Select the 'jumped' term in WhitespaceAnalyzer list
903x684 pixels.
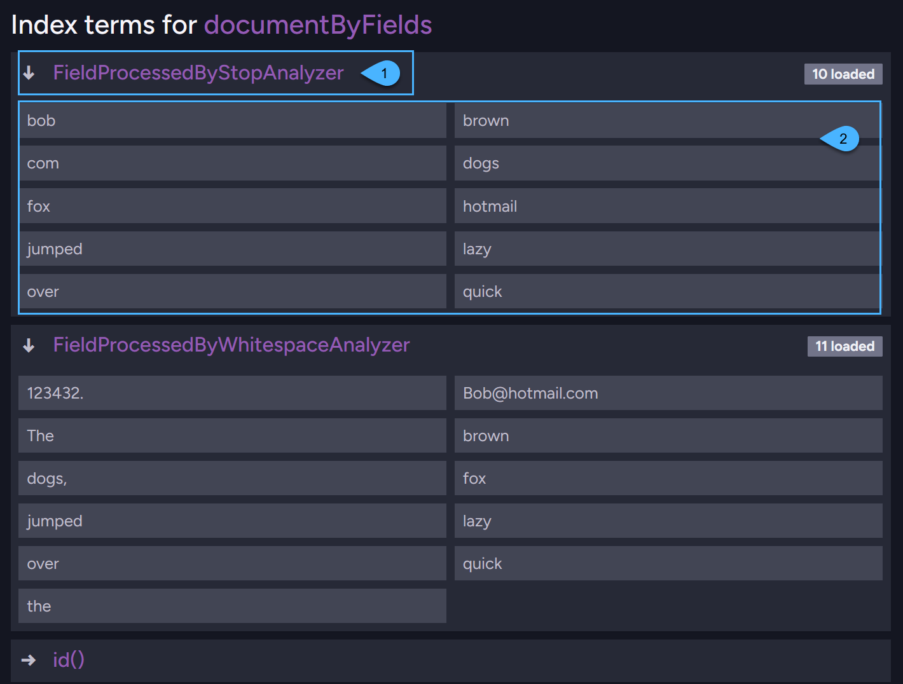pos(232,521)
